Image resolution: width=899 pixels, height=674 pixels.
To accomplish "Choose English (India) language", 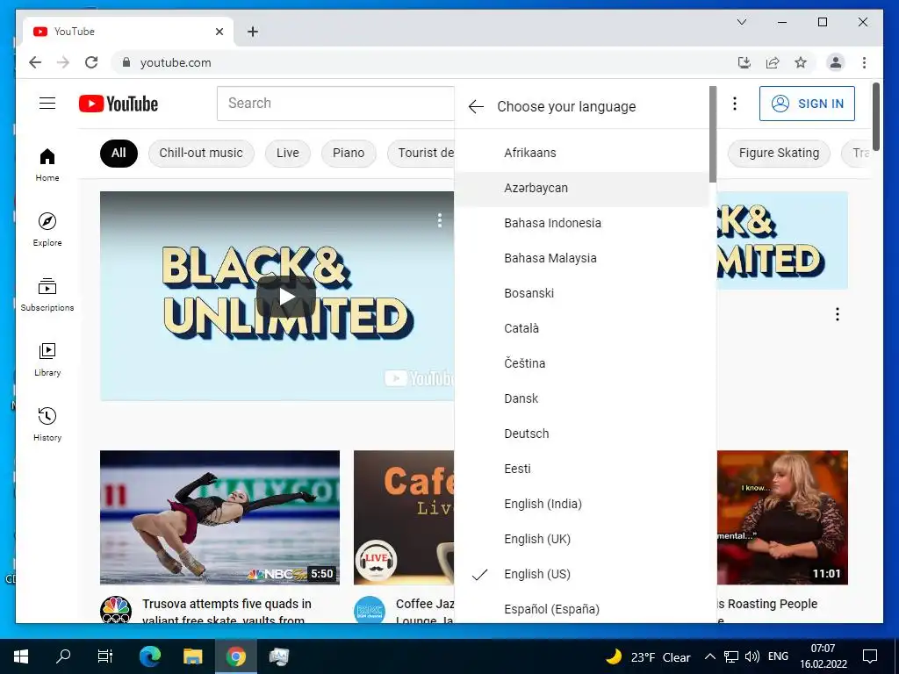I will pyautogui.click(x=582, y=504).
